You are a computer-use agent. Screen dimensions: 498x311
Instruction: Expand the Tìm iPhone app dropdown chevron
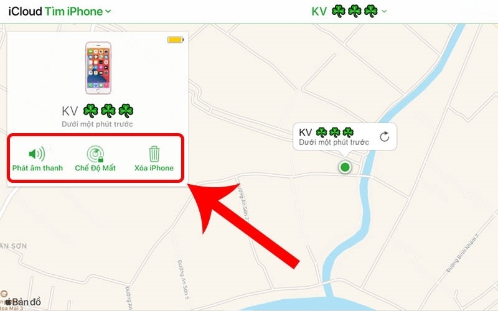point(108,11)
